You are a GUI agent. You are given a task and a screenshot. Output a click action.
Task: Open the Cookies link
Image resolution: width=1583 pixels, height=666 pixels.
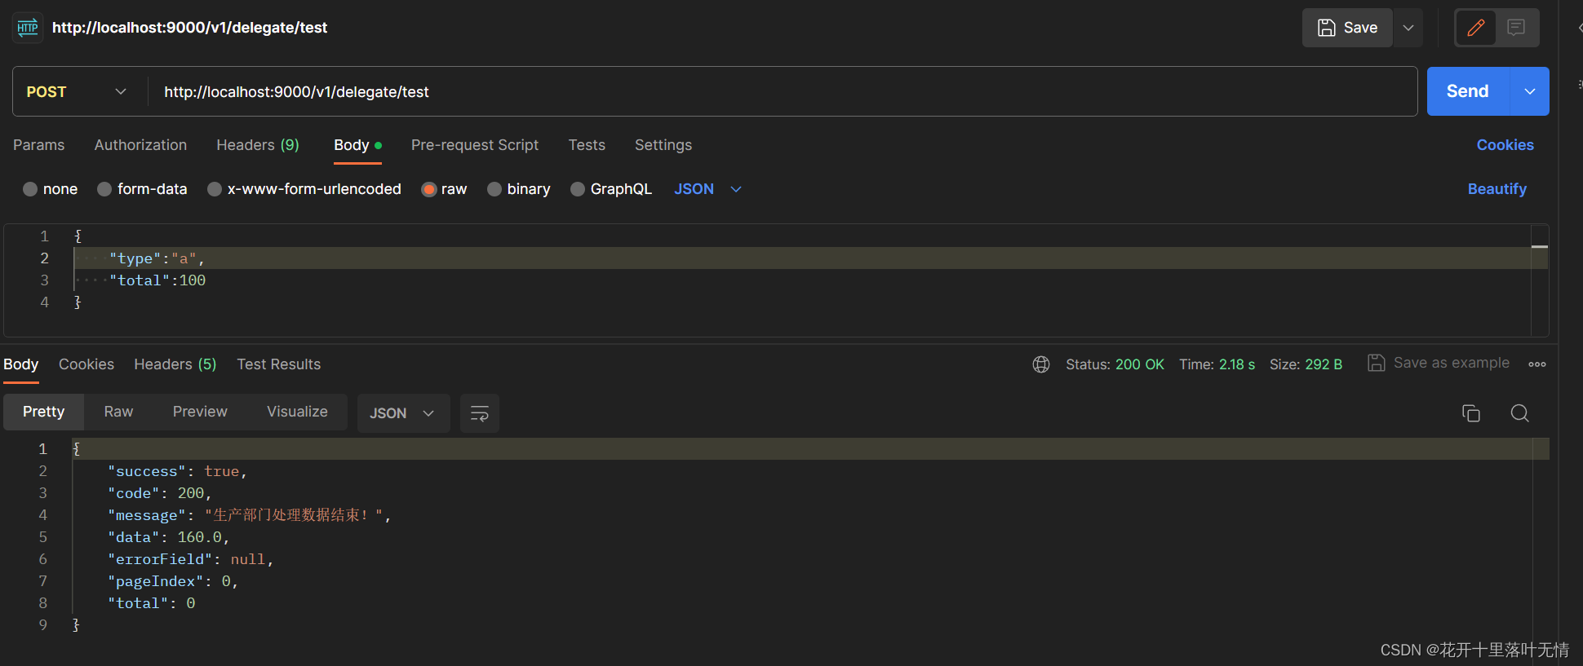pos(1505,145)
